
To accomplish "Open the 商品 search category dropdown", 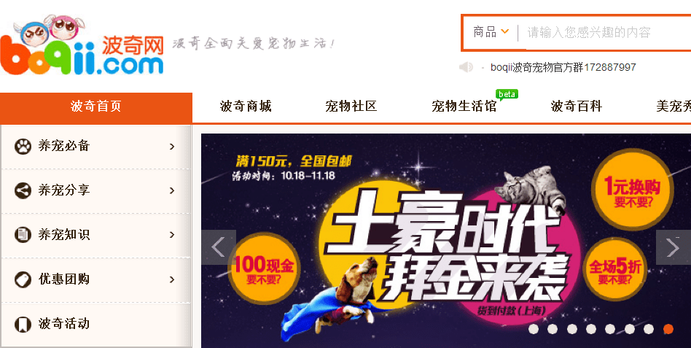I will pyautogui.click(x=491, y=32).
